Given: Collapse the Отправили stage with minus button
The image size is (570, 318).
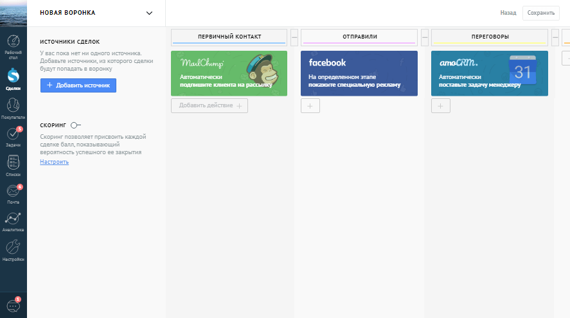Looking at the screenshot, I should [x=425, y=37].
